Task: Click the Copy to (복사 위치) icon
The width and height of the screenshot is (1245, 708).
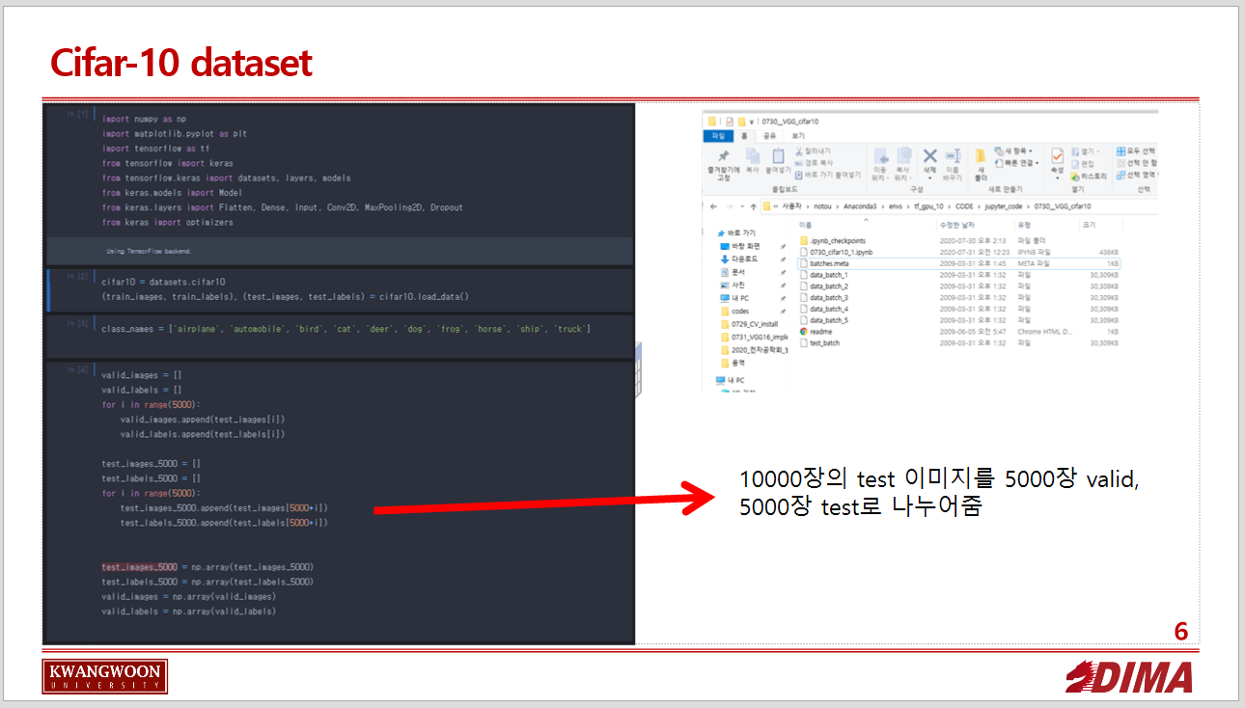Action: (x=904, y=157)
